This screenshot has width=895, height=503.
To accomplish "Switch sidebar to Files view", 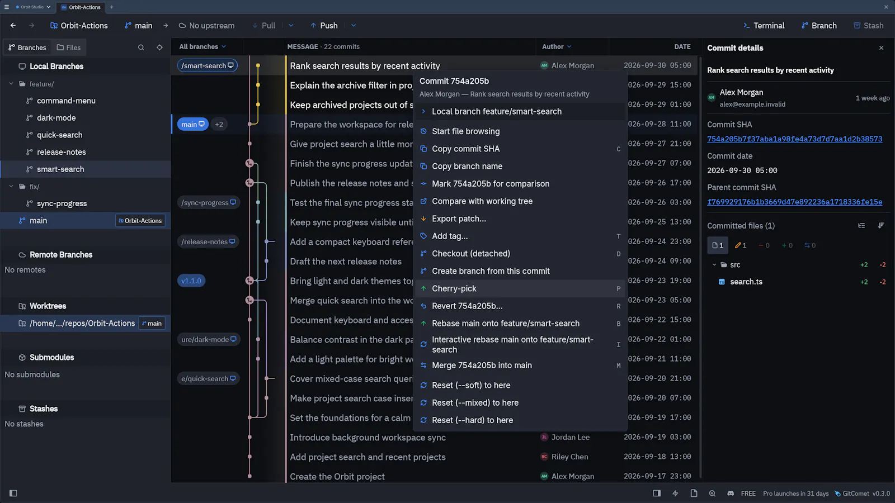I will [69, 48].
